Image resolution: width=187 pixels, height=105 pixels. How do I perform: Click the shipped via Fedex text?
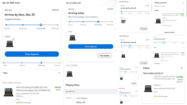point(13,19)
